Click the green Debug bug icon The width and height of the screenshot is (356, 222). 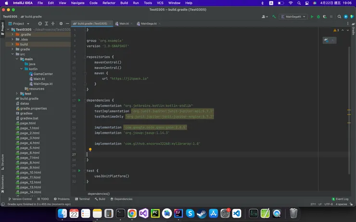tap(318, 17)
